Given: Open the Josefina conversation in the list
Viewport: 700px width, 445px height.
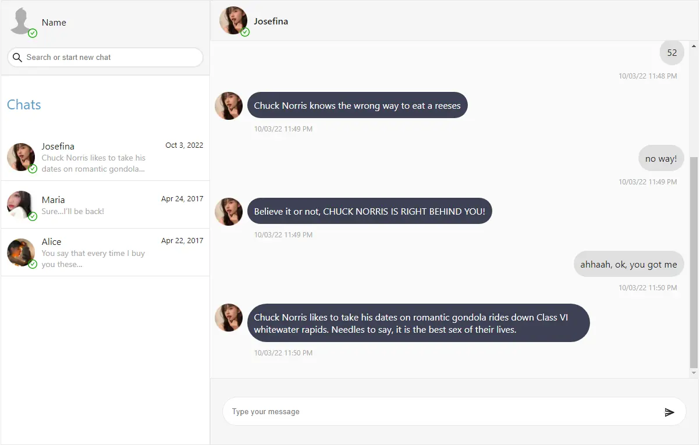Looking at the screenshot, I should pyautogui.click(x=105, y=157).
